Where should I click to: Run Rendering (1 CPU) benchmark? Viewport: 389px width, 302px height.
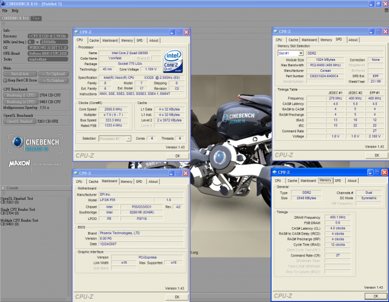tap(21, 95)
